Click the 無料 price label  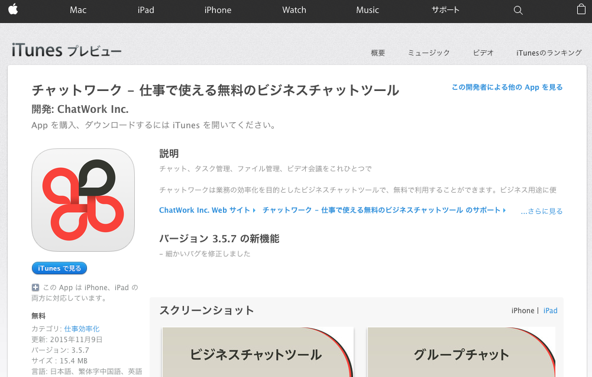(x=38, y=316)
